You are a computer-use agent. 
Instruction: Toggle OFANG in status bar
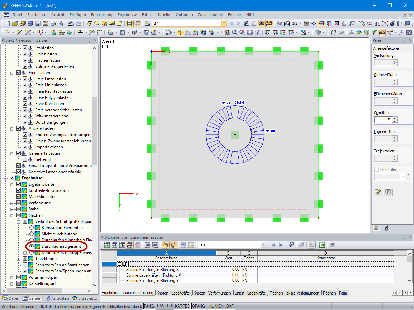[x=198, y=306]
